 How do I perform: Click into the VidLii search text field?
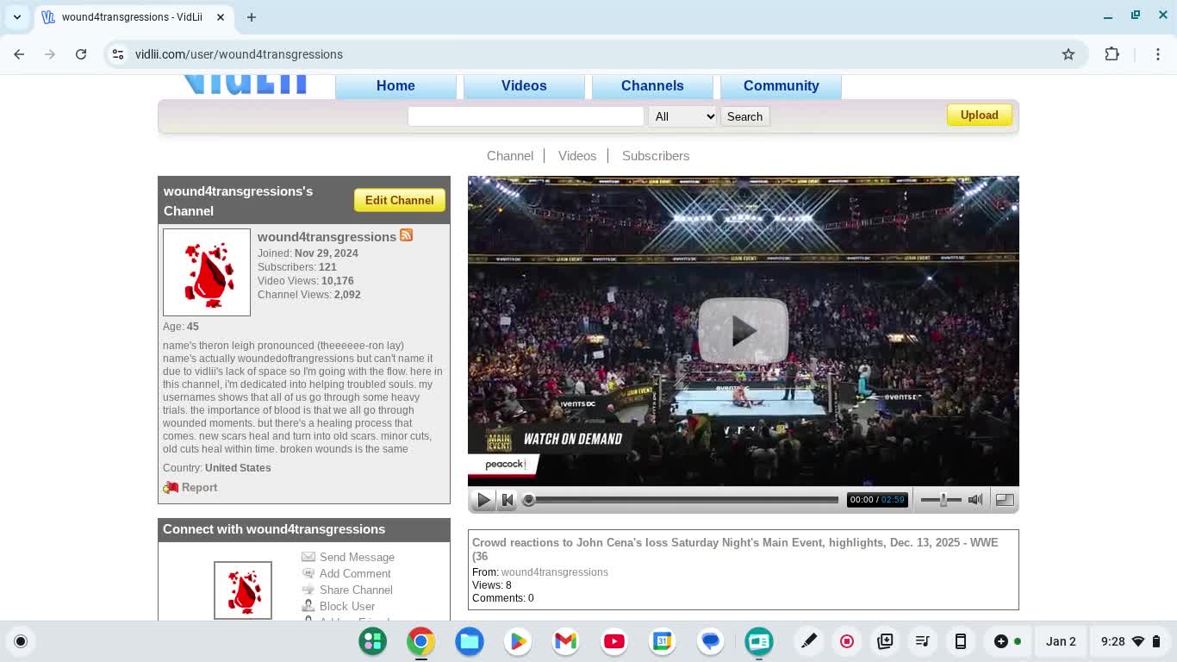pyautogui.click(x=526, y=116)
